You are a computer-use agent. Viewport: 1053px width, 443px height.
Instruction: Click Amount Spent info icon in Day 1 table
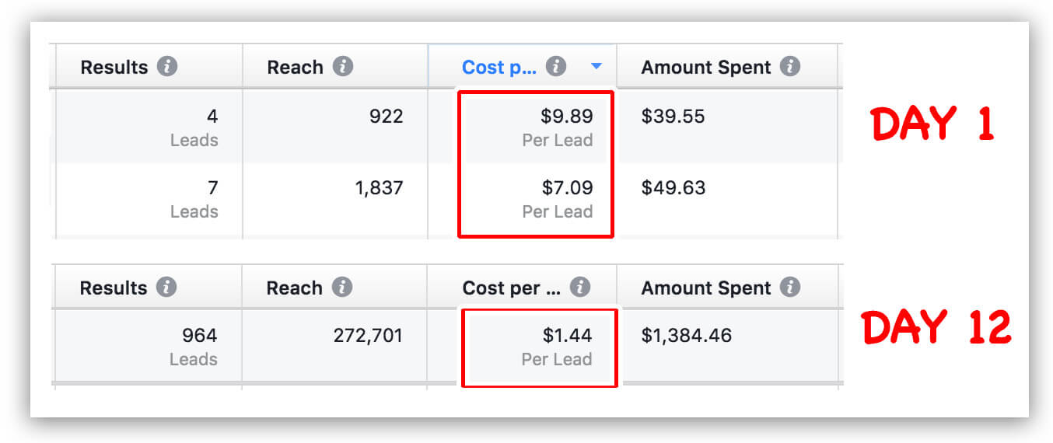click(790, 67)
